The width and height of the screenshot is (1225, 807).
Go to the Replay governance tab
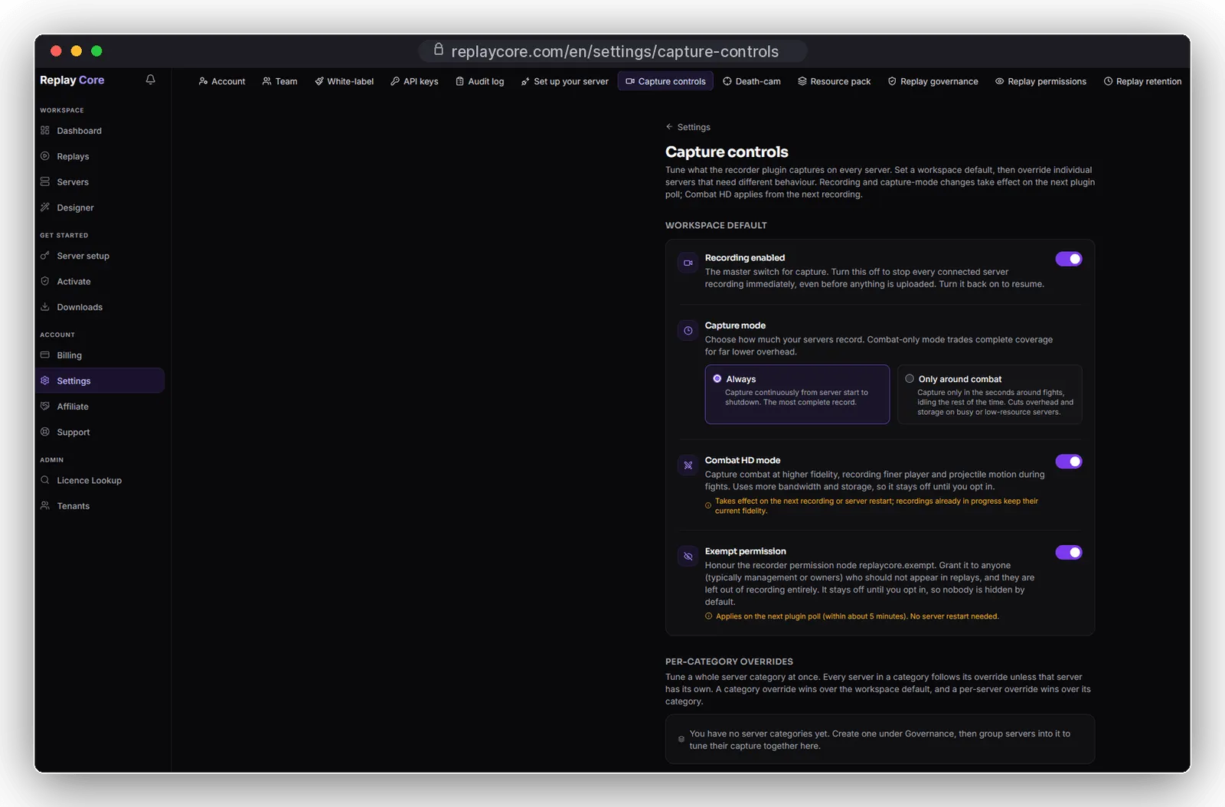933,81
